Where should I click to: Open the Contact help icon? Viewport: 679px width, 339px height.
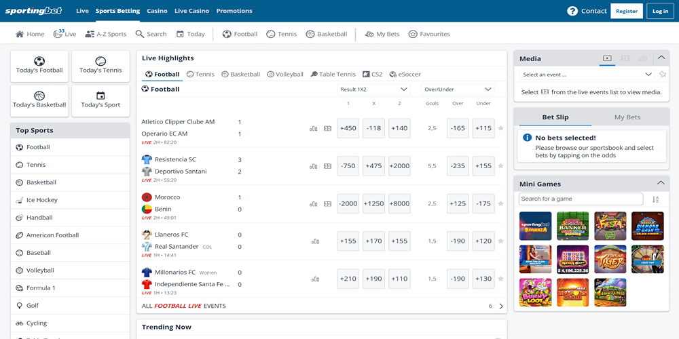click(572, 12)
